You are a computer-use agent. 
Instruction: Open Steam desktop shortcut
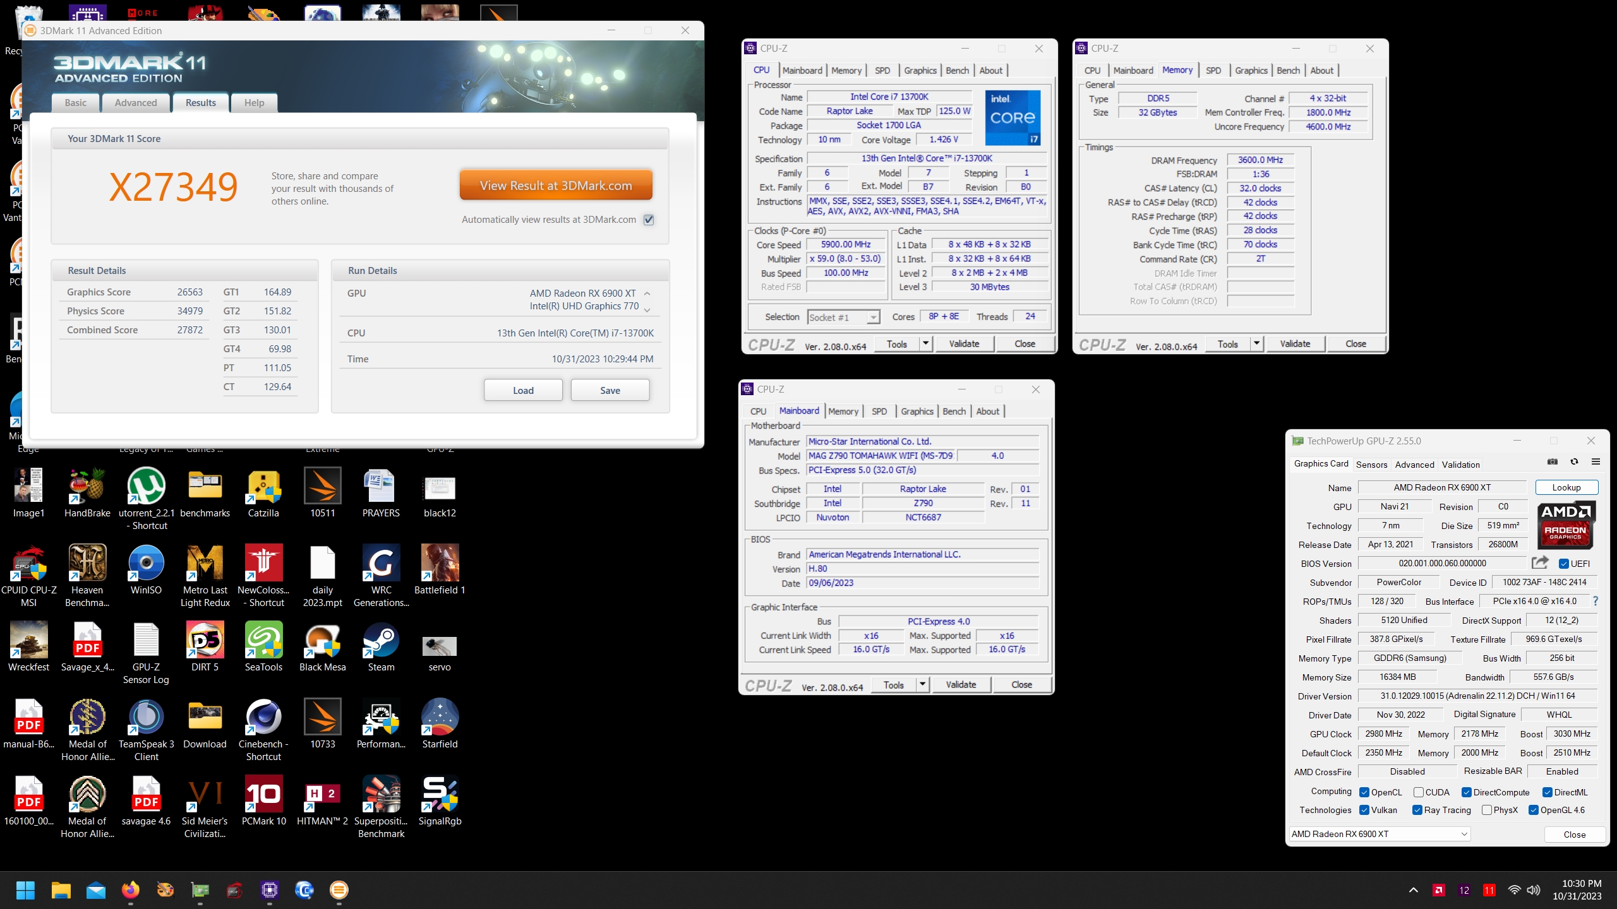click(x=381, y=647)
